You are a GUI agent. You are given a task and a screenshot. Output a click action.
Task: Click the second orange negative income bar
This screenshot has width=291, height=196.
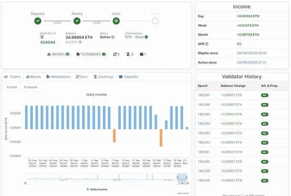coord(161,138)
